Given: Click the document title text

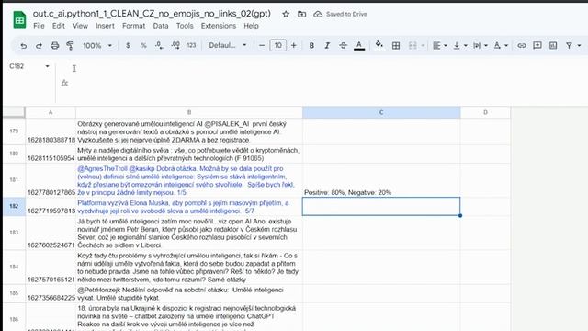Looking at the screenshot, I should (x=152, y=14).
